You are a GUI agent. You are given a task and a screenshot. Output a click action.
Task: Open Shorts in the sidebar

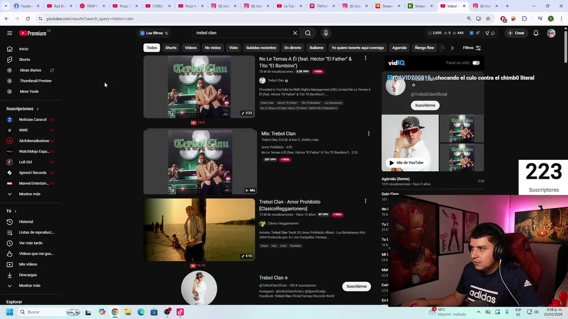coord(24,59)
